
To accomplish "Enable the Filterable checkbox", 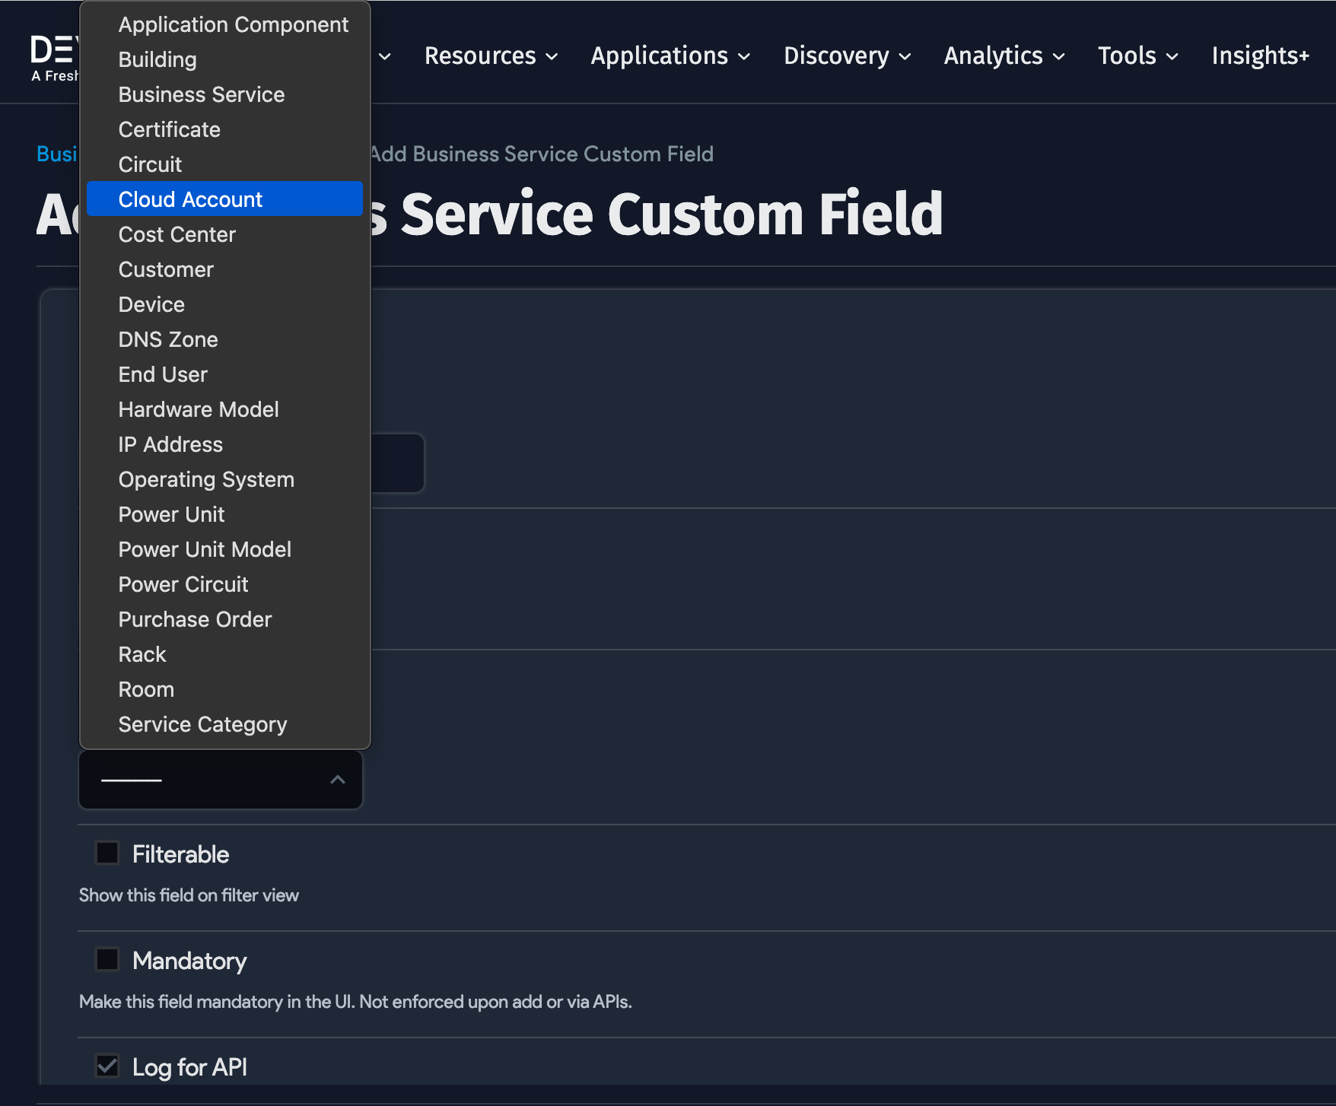I will [x=107, y=853].
